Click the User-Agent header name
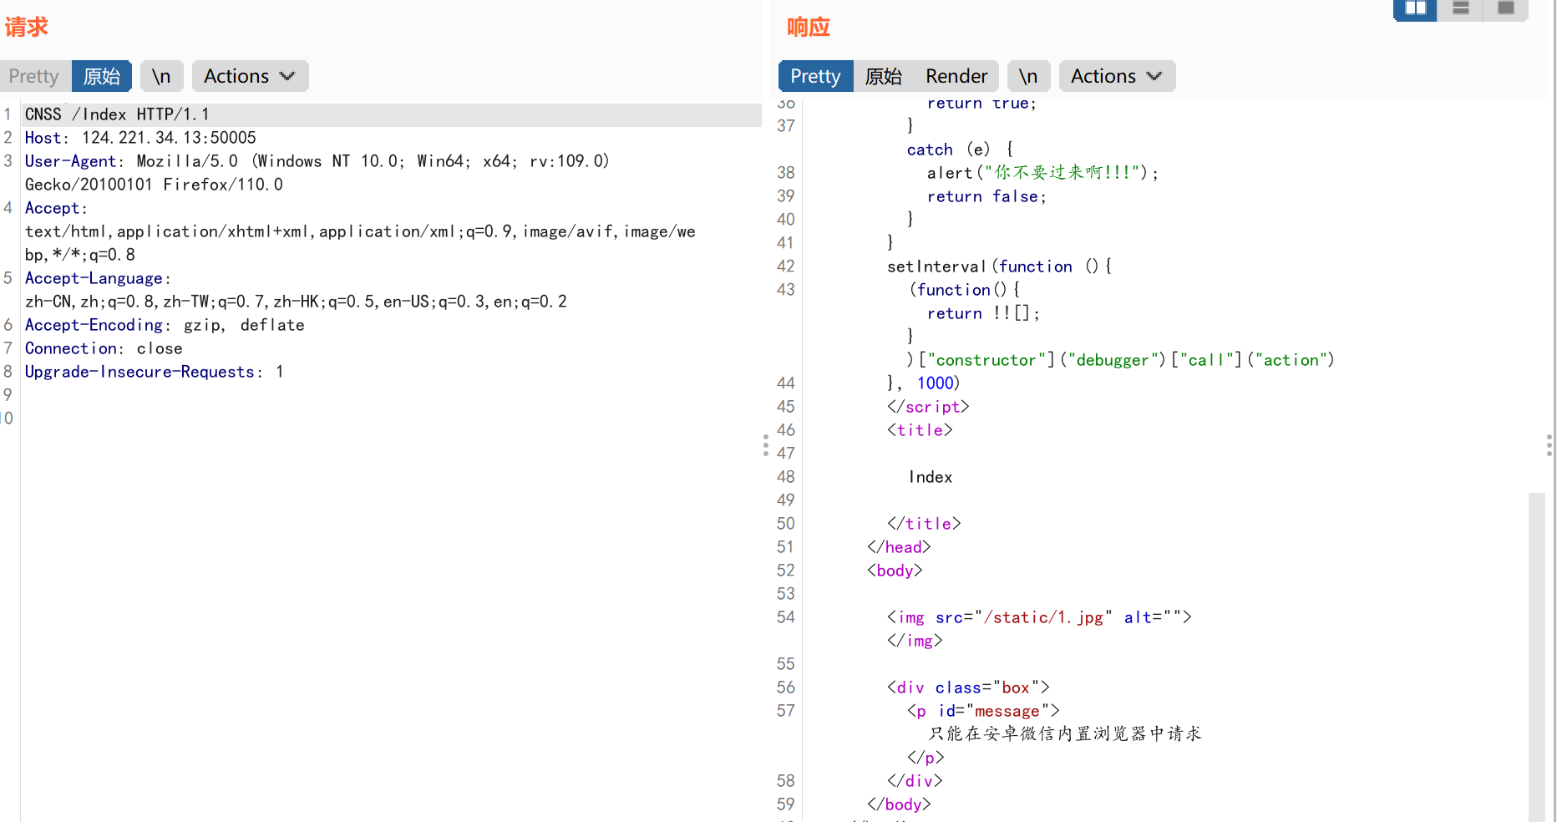 [x=70, y=161]
